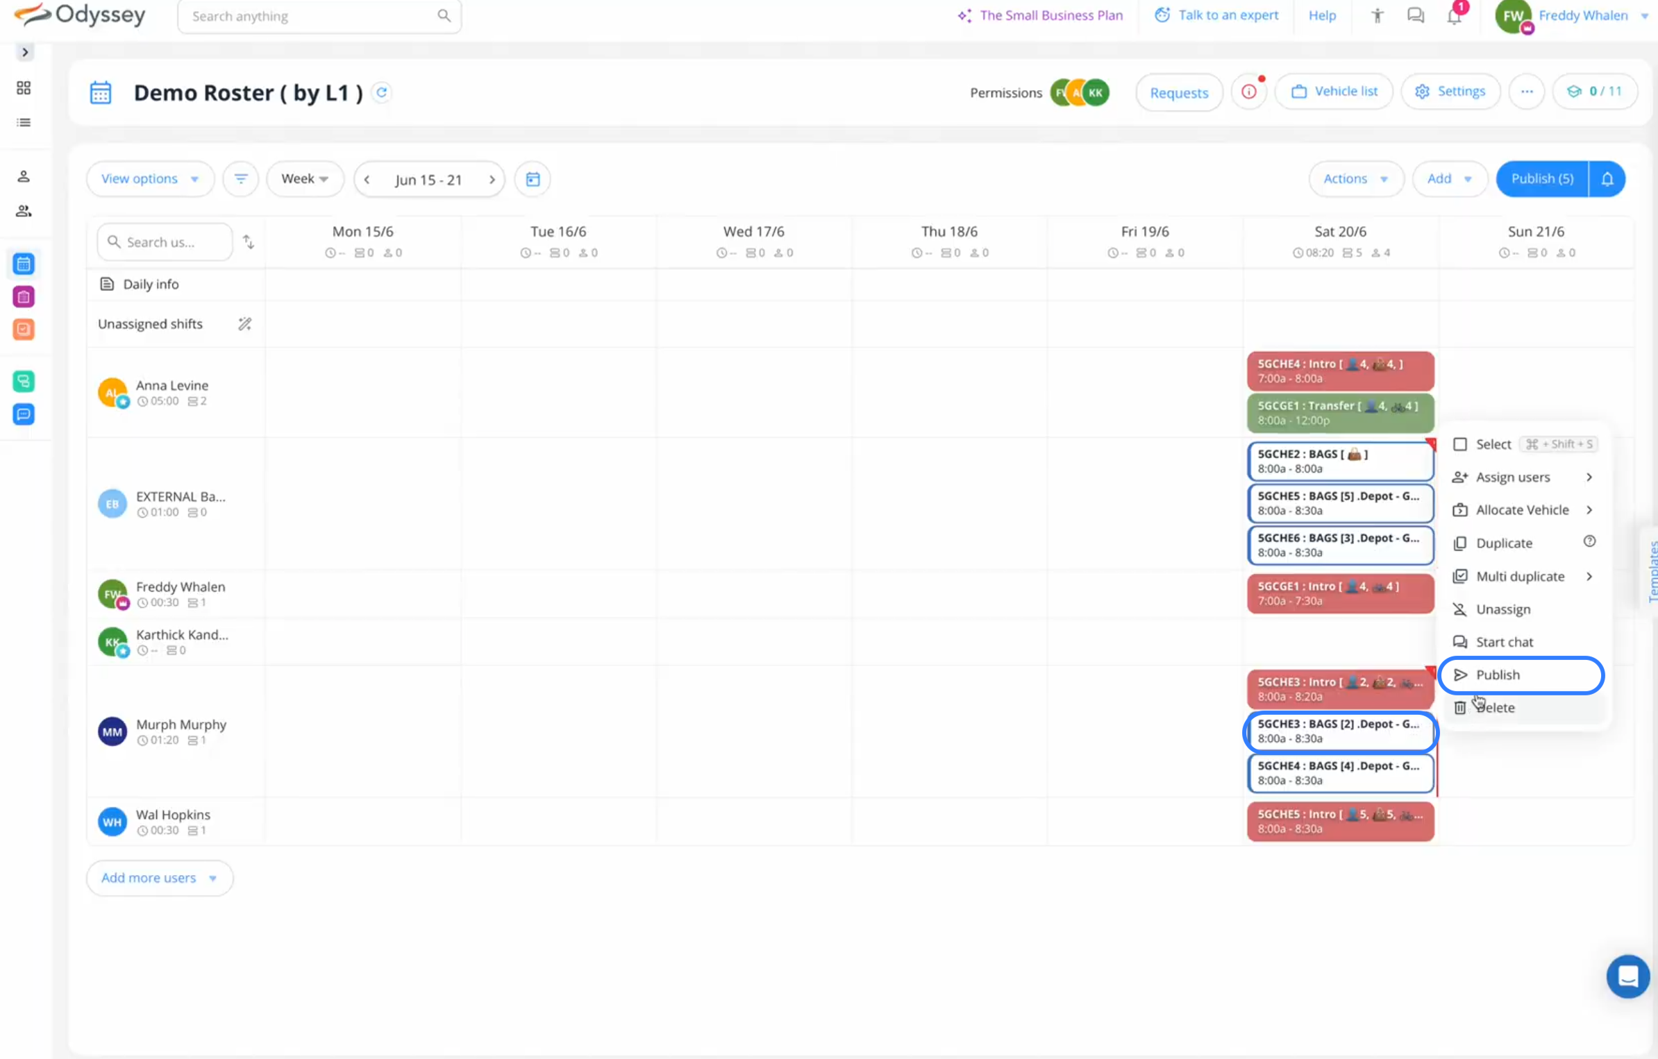Image resolution: width=1658 pixels, height=1059 pixels.
Task: Open the support chat bubble at bottom right
Action: 1627,976
